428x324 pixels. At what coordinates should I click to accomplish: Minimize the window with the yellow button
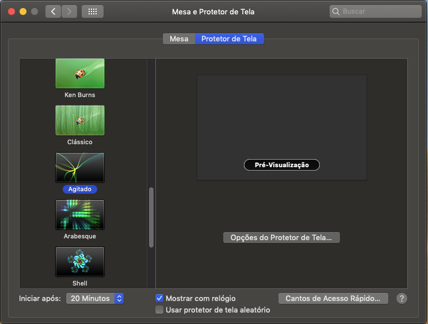coord(23,11)
